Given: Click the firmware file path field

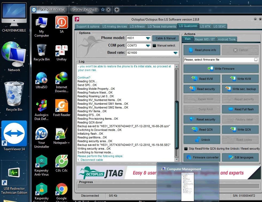Looking at the screenshot, I should click(218, 60).
